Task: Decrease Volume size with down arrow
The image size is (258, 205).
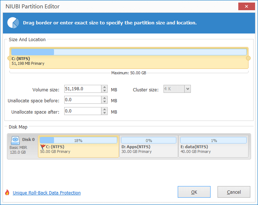Action: [104, 91]
